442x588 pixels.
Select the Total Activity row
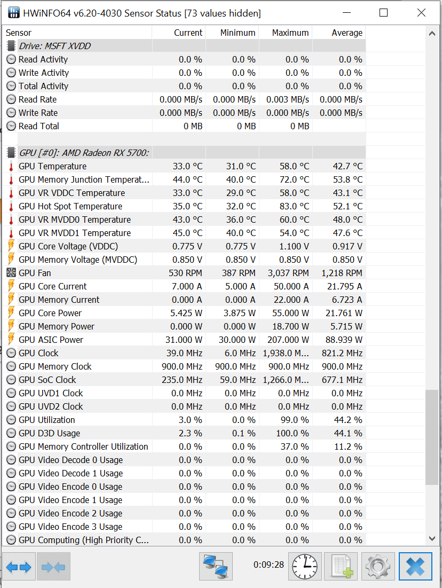coord(184,86)
